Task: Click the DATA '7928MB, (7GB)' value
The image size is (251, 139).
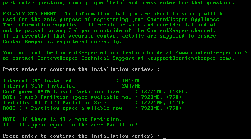Action: (x=161, y=97)
